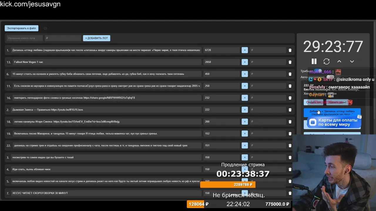Add bid via plus on the 152 row
Viewport: 376px width, 211px height.
click(x=245, y=134)
